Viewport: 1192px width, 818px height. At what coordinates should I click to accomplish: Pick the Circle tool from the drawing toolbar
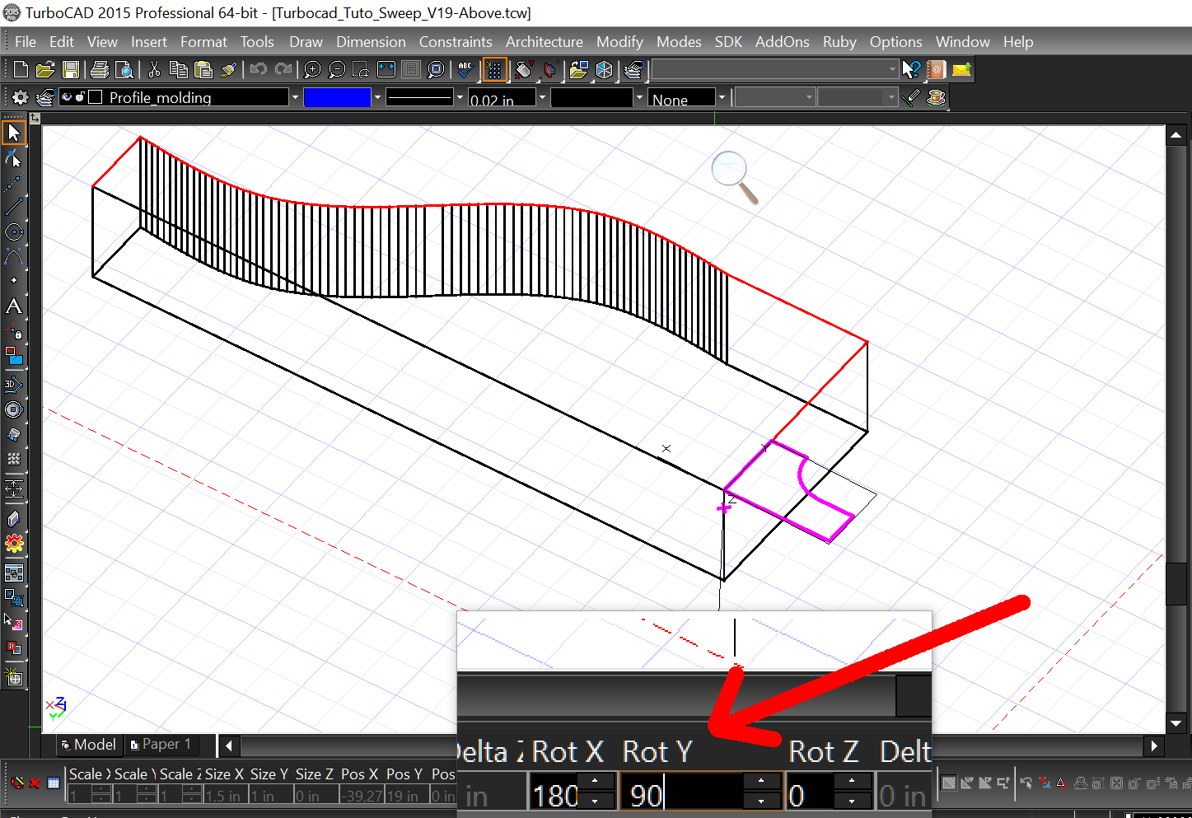point(14,231)
